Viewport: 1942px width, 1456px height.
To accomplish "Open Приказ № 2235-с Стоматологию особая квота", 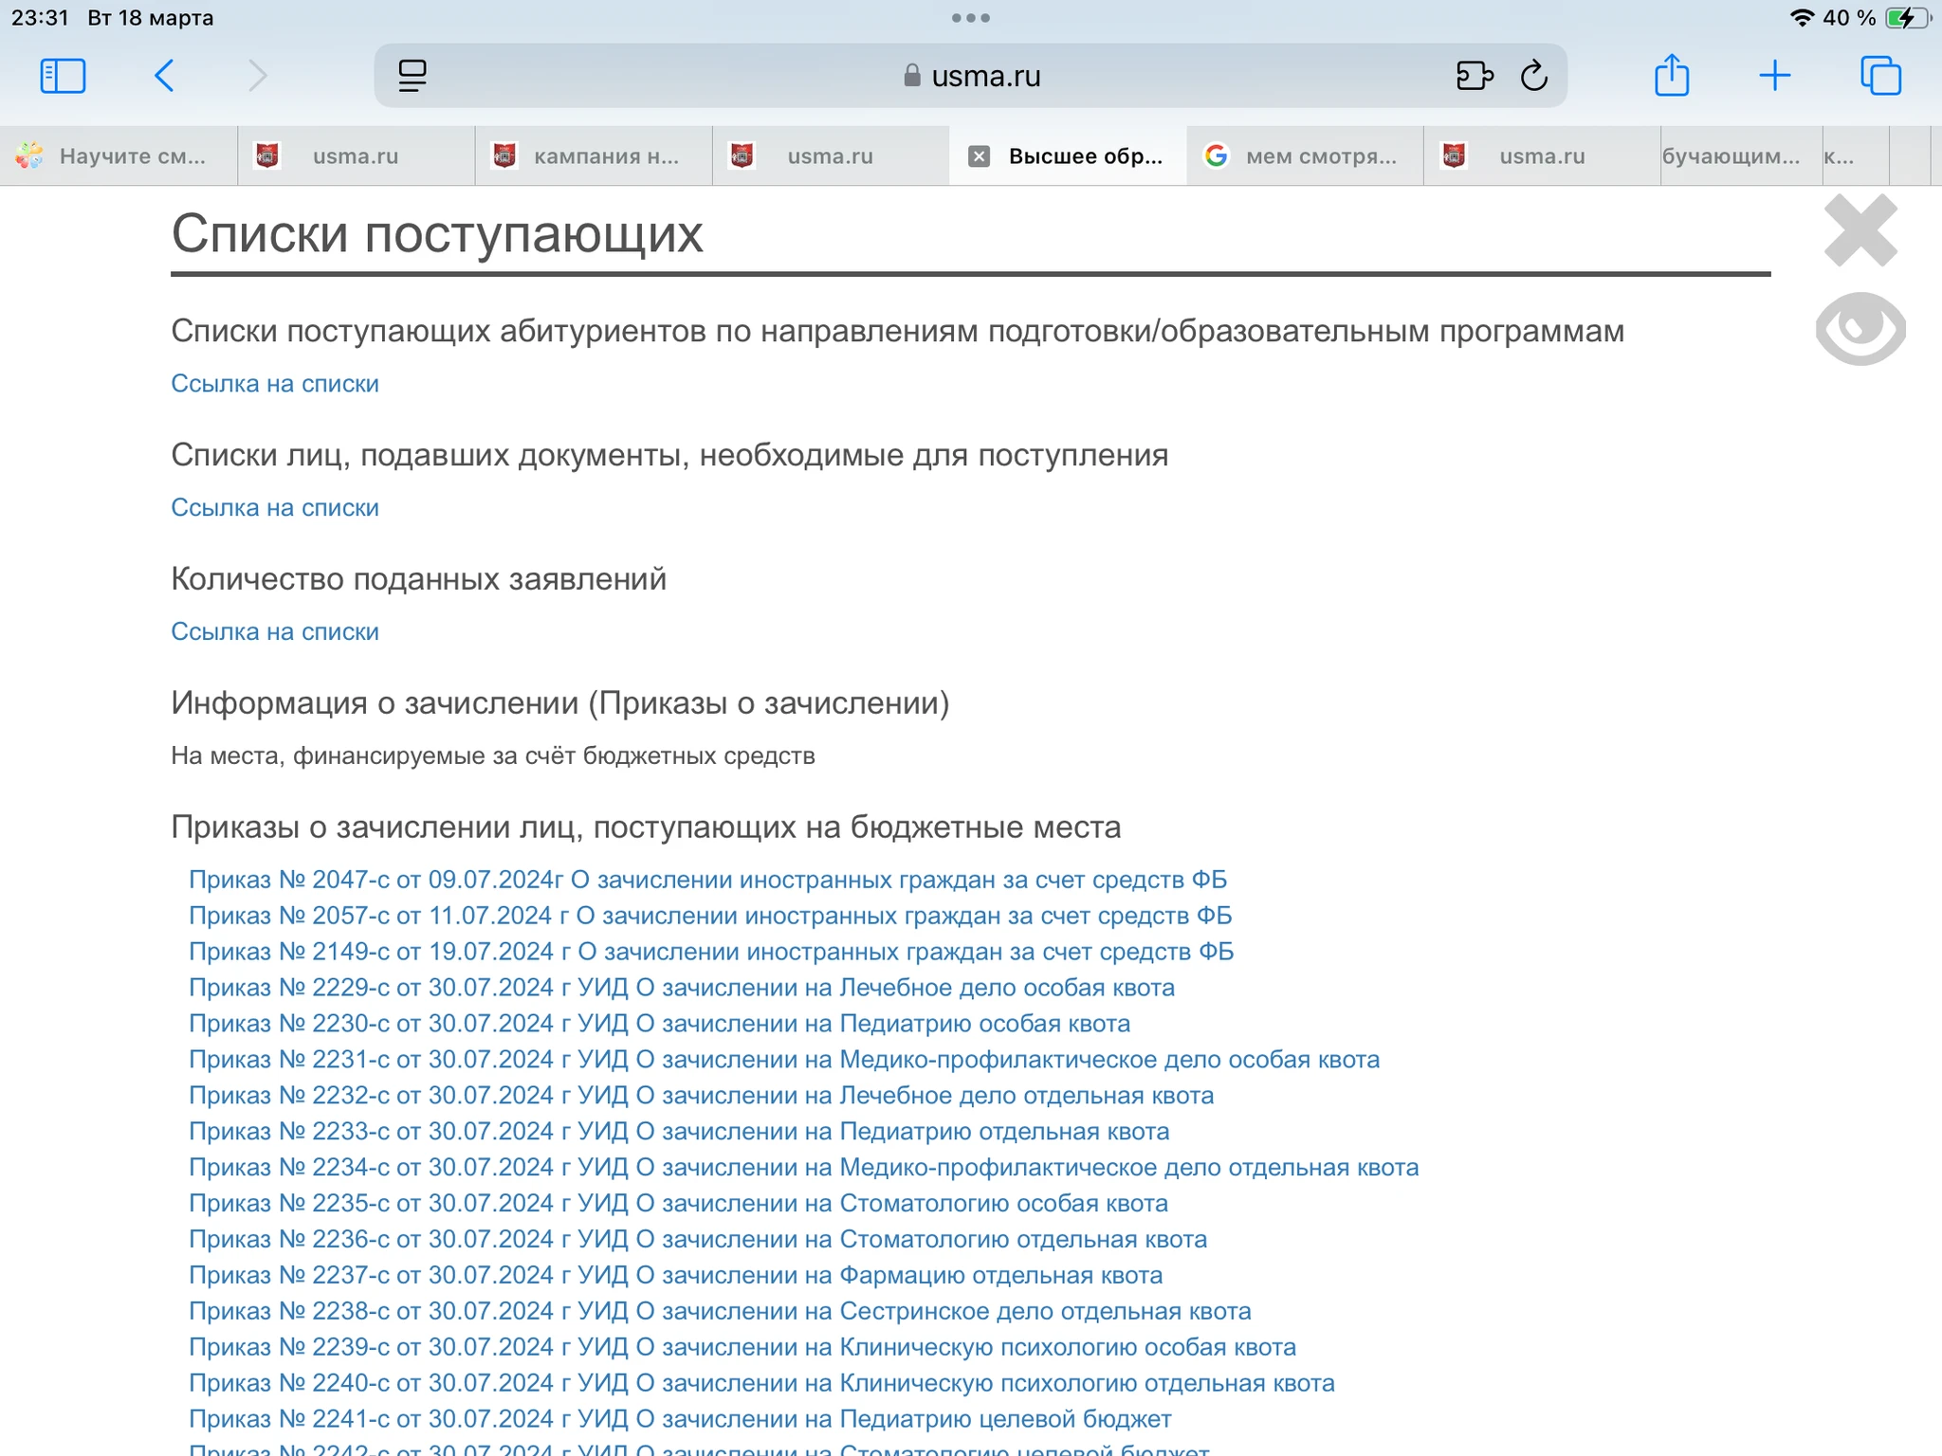I will click(x=678, y=1203).
